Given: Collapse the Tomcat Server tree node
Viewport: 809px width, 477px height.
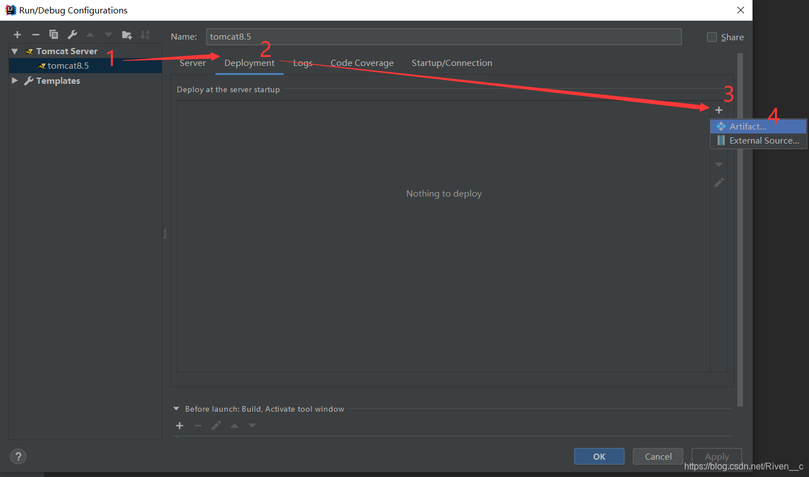Looking at the screenshot, I should point(15,51).
